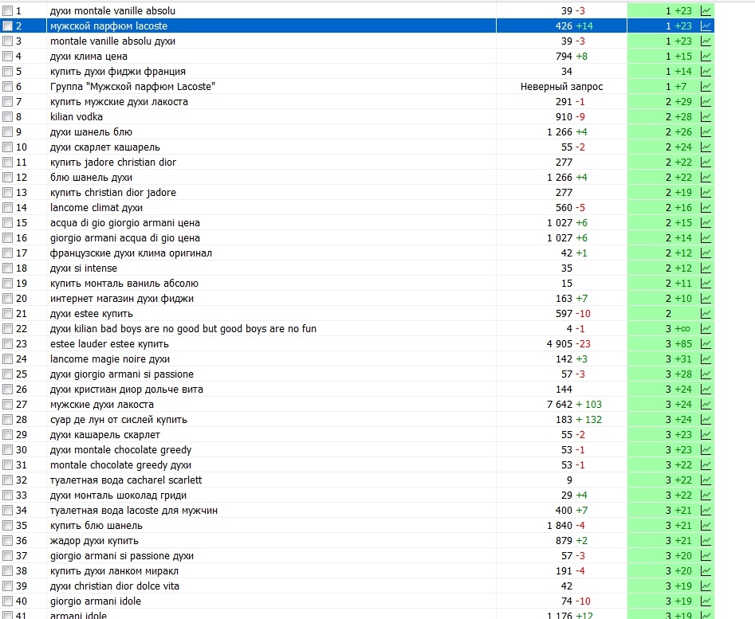The height and width of the screenshot is (619, 755).
Task: Select frequency value '163 +7'
Action: (571, 299)
